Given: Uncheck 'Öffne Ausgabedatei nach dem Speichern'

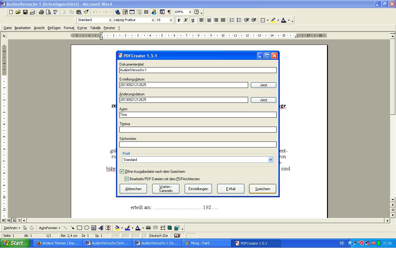Looking at the screenshot, I should click(x=122, y=172).
